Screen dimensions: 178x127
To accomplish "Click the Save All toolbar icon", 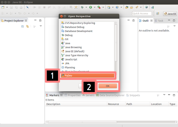I will pyautogui.click(x=16, y=8).
